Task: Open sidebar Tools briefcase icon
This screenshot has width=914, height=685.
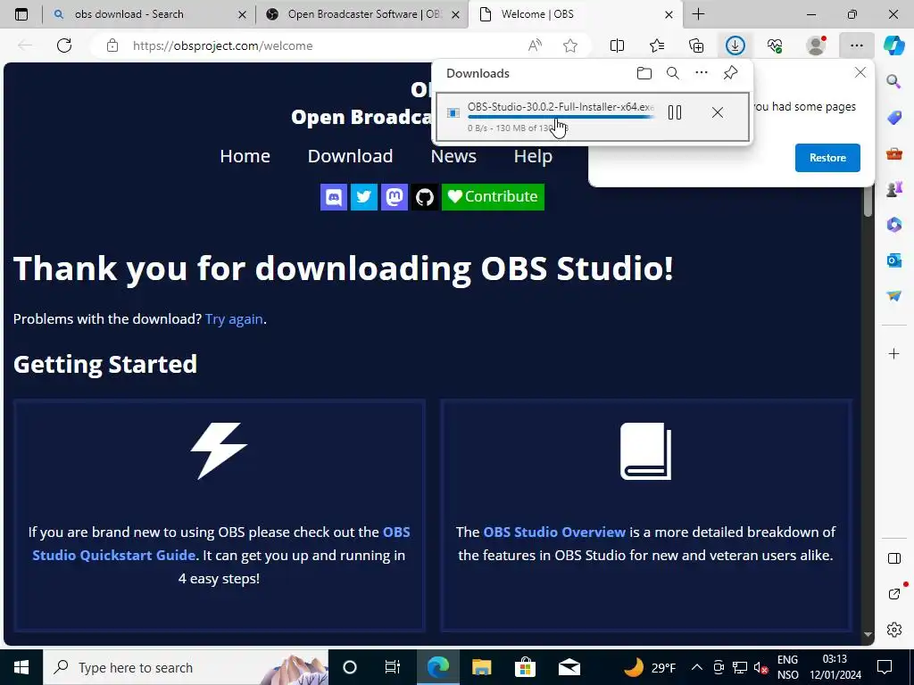Action: point(893,153)
